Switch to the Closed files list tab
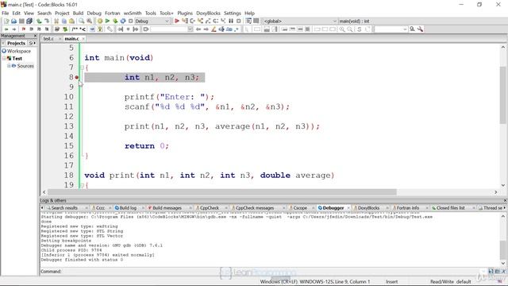 point(450,208)
